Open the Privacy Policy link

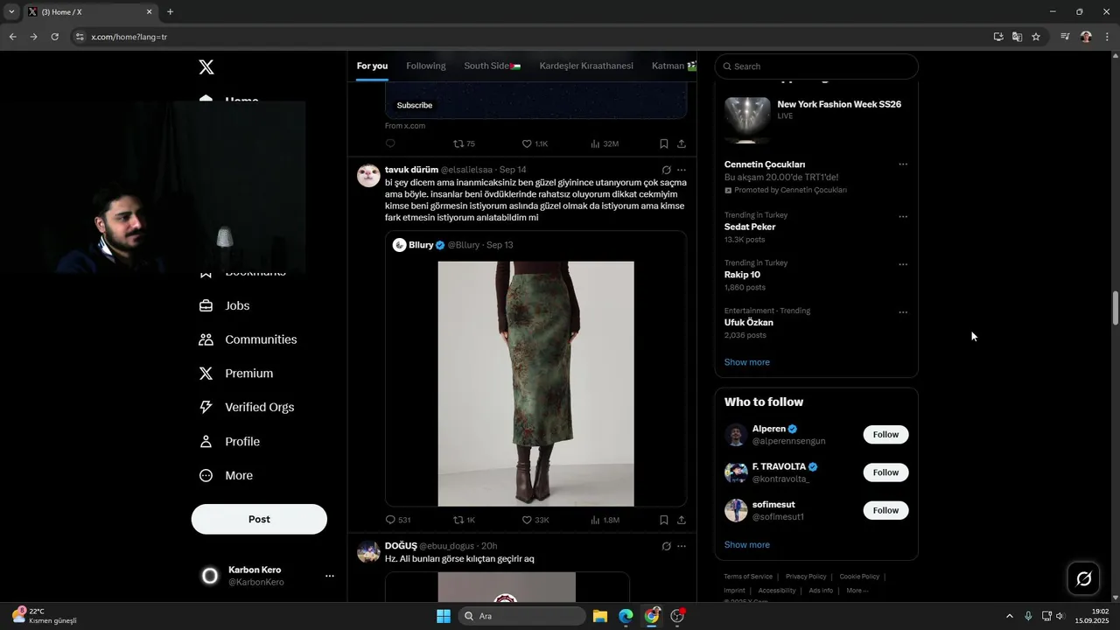[806, 577]
